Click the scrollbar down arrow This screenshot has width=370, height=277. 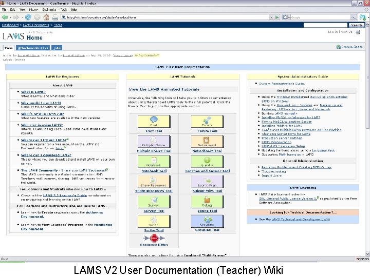tap(367, 254)
